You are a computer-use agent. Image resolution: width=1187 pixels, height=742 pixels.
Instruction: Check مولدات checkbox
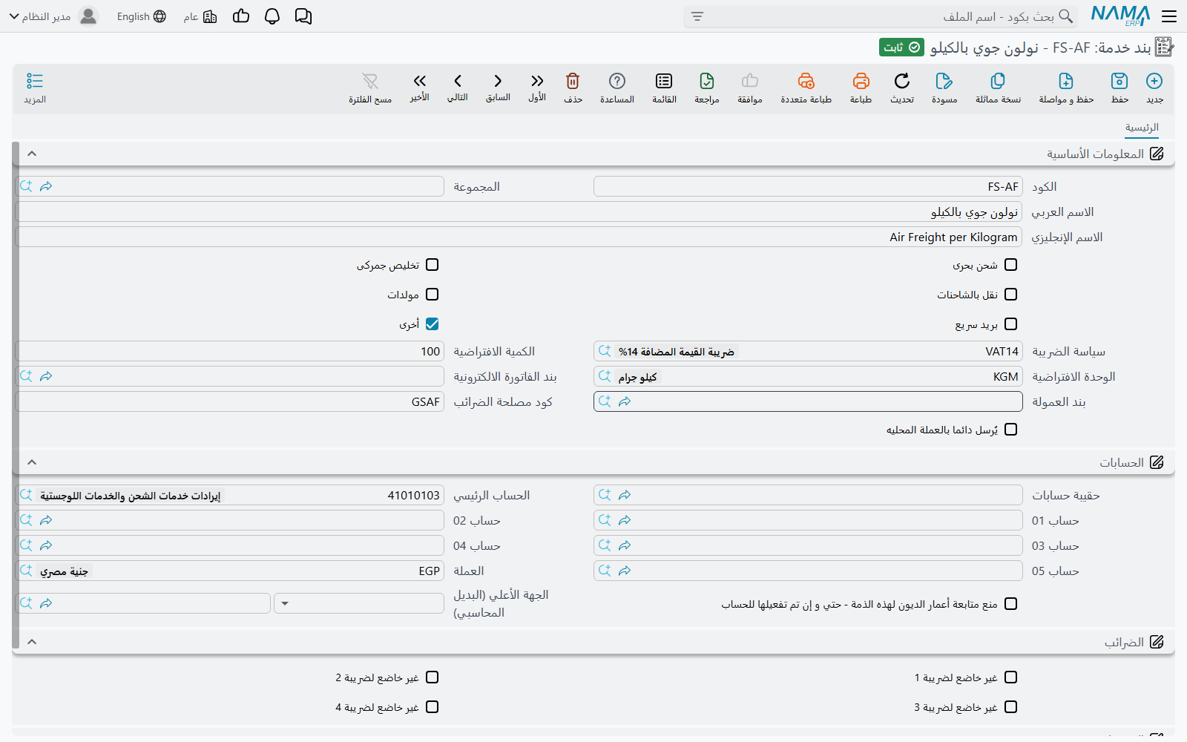pos(433,295)
